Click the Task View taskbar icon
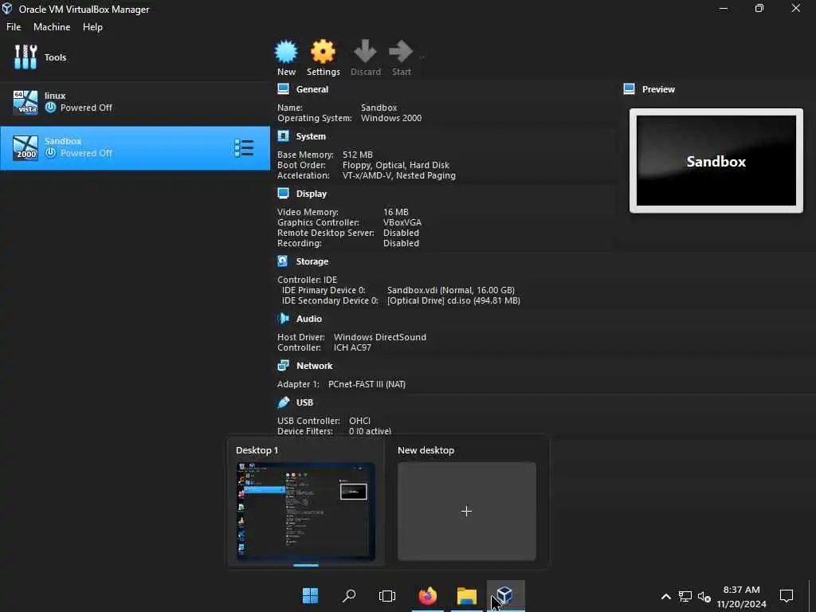The width and height of the screenshot is (816, 612). 387,596
